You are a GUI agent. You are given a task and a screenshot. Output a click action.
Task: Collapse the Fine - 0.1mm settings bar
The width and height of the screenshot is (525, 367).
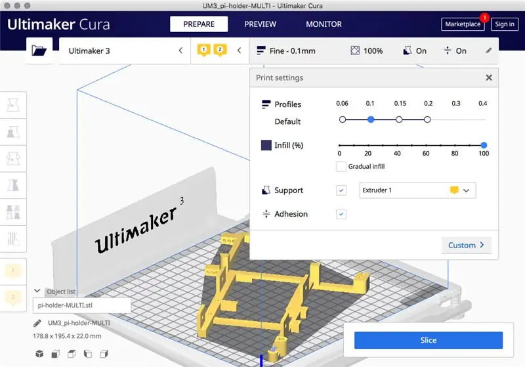point(374,51)
